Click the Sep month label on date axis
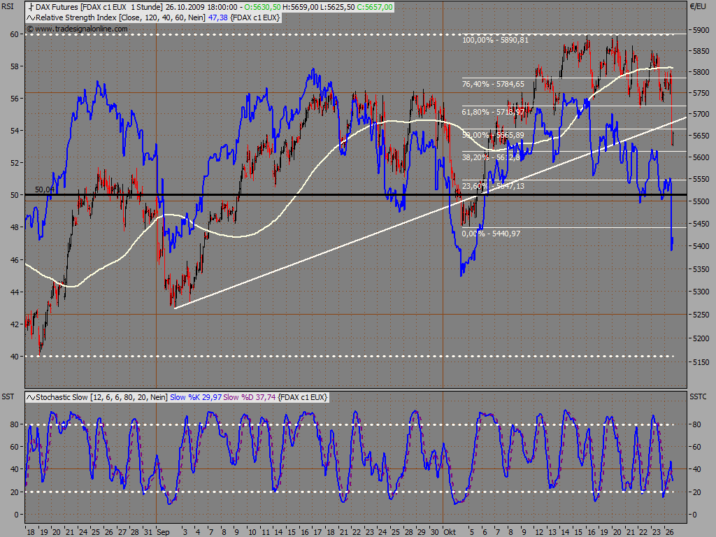716x537 pixels. pos(163,532)
